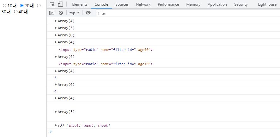Expand the Array(4) entry above age40 input
Viewport: 280px width, 137px height.
pyautogui.click(x=56, y=42)
